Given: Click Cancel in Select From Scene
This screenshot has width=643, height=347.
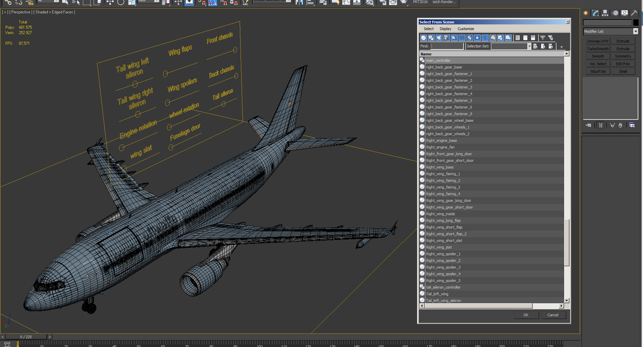Looking at the screenshot, I should click(x=553, y=315).
